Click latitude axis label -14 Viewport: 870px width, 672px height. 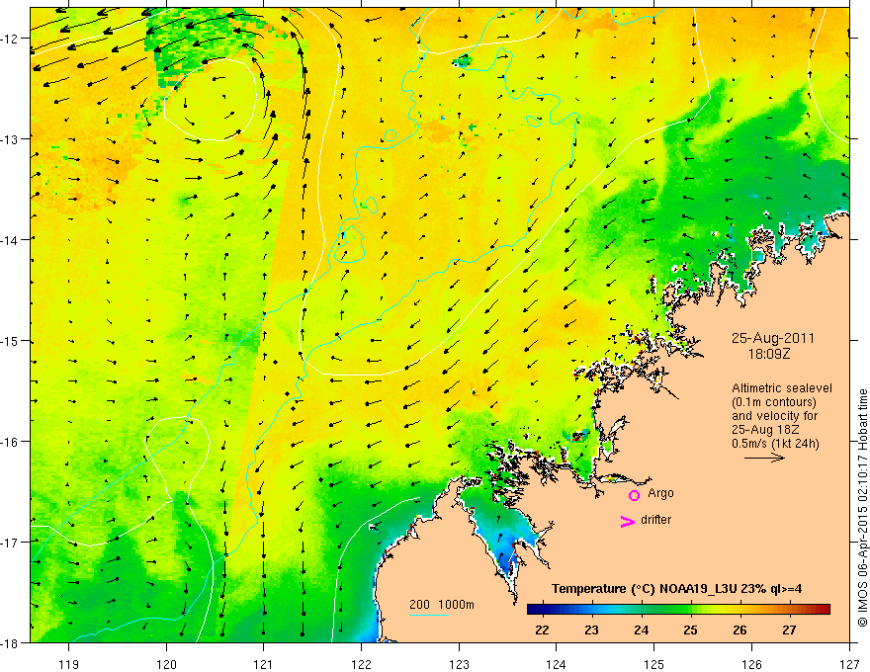pos(10,240)
